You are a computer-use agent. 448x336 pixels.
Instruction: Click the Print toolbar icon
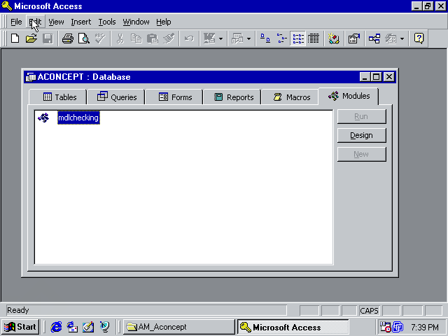(68, 38)
